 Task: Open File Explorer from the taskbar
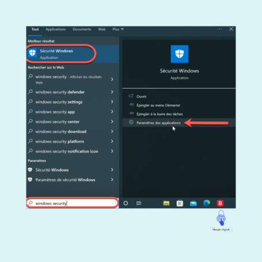166,203
